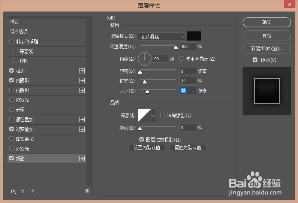Toggle 消除锯齿 checkbox
Screen dimensions: 298x203
[162, 115]
